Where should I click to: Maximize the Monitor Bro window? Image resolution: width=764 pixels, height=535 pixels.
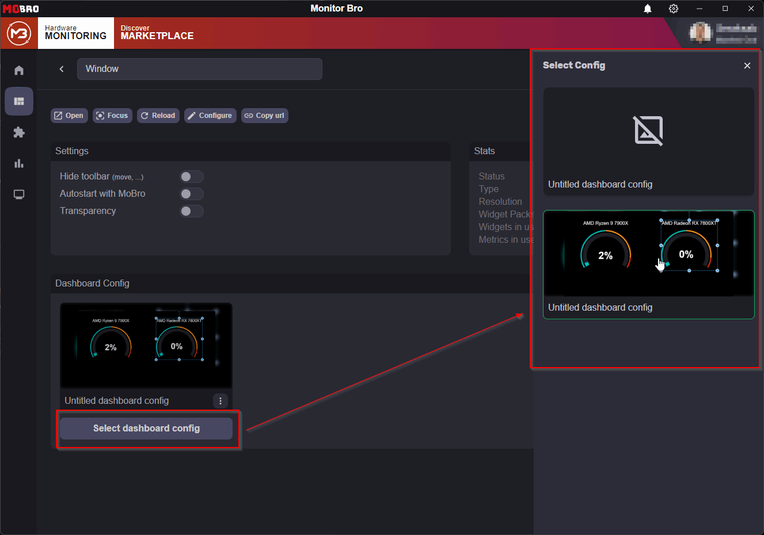725,9
